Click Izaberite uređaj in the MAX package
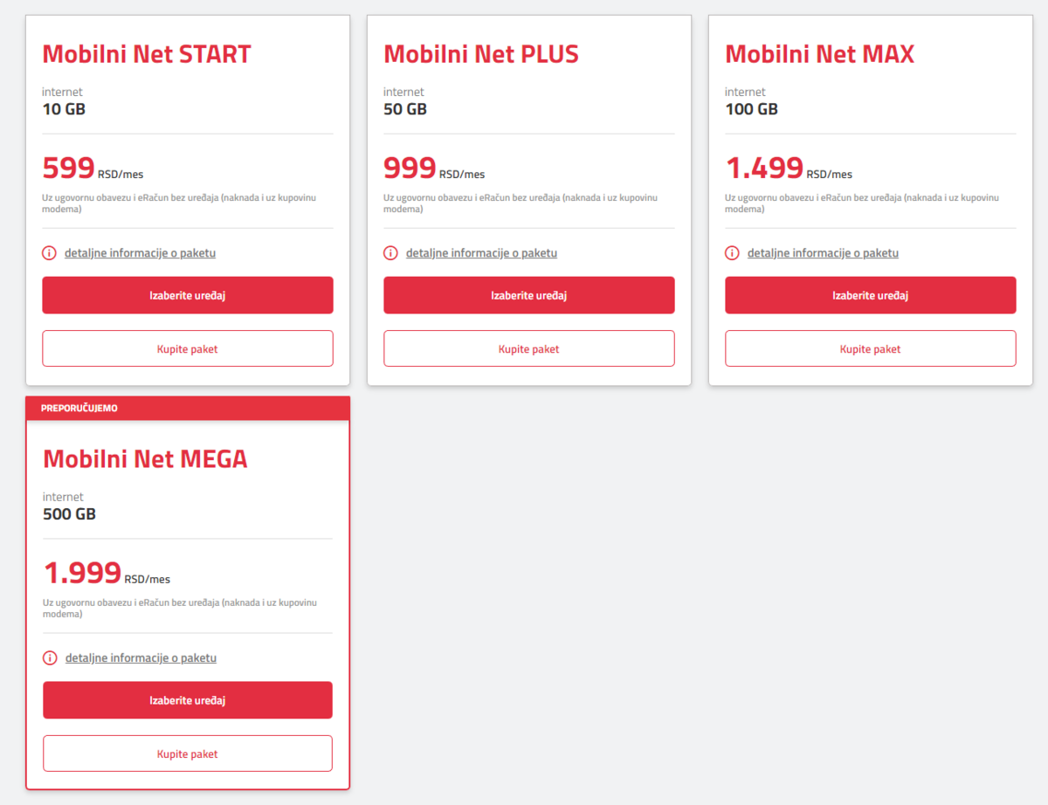 coord(871,295)
